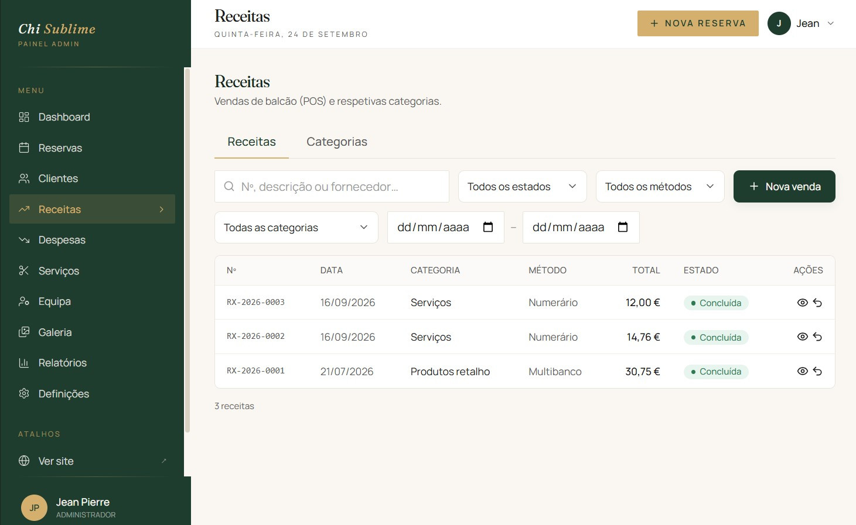Switch to the Categorias tab

(x=337, y=142)
